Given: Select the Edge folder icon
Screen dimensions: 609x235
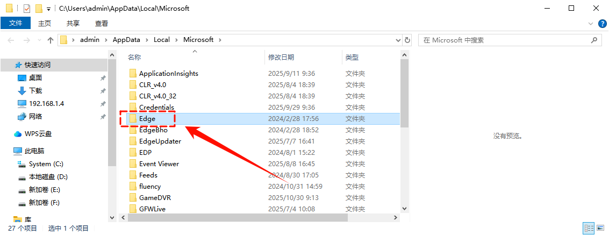Looking at the screenshot, I should pos(133,119).
